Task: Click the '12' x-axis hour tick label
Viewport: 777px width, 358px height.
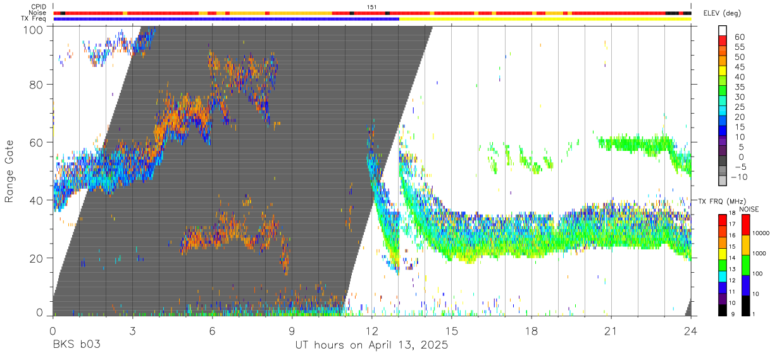Action: (372, 331)
